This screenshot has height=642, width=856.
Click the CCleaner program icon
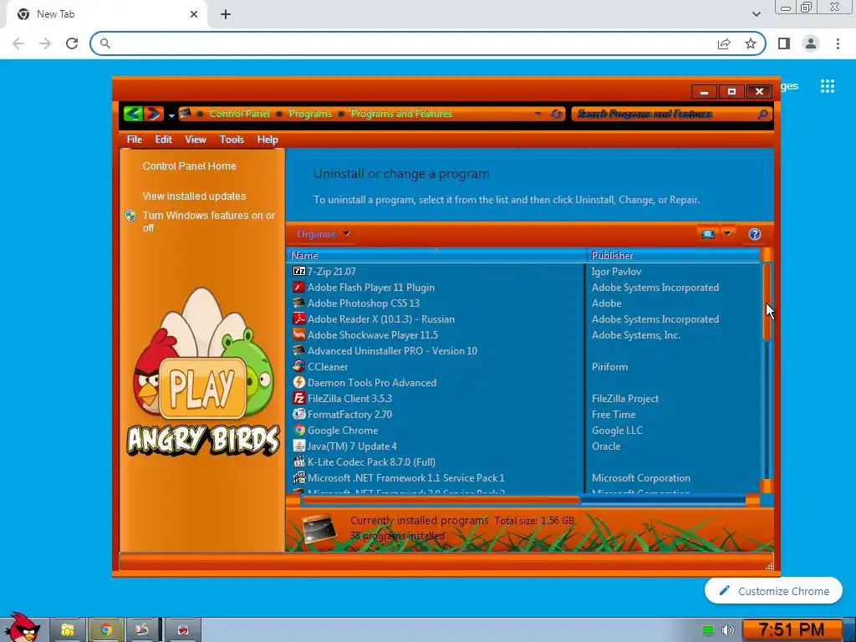click(x=298, y=366)
